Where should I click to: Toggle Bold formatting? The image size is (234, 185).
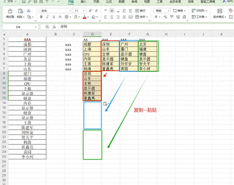41,17
